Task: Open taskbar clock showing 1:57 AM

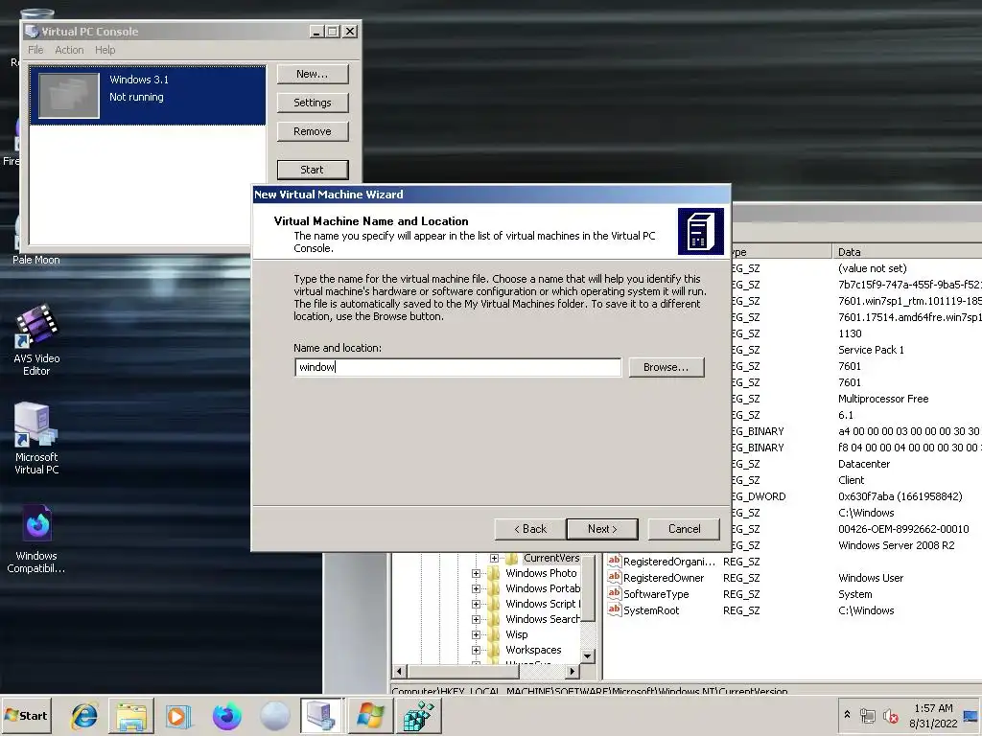Action: 933,715
